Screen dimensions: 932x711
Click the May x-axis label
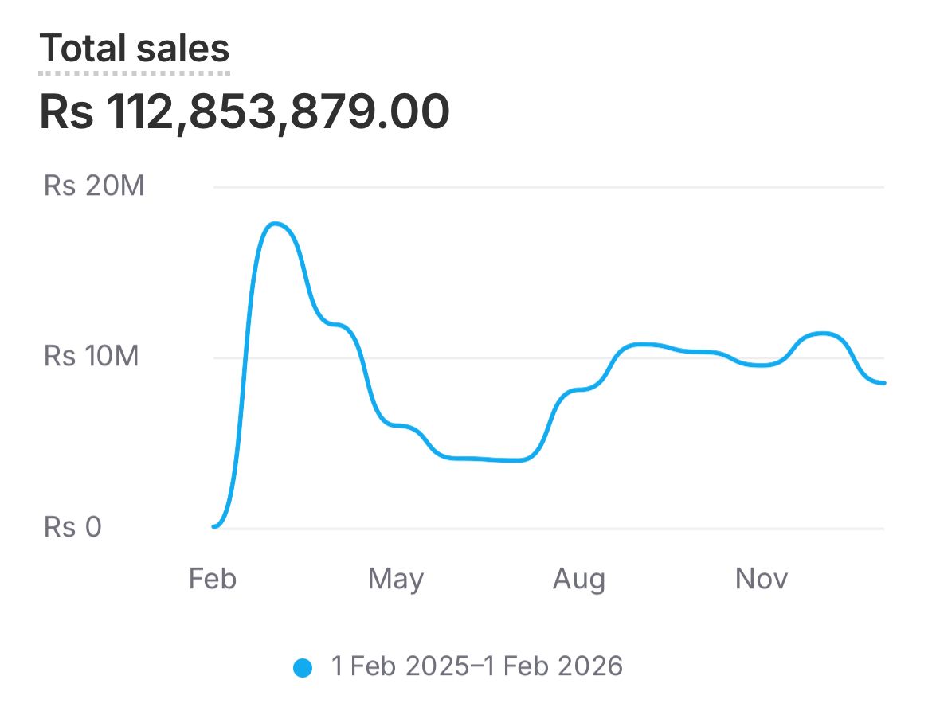point(396,579)
